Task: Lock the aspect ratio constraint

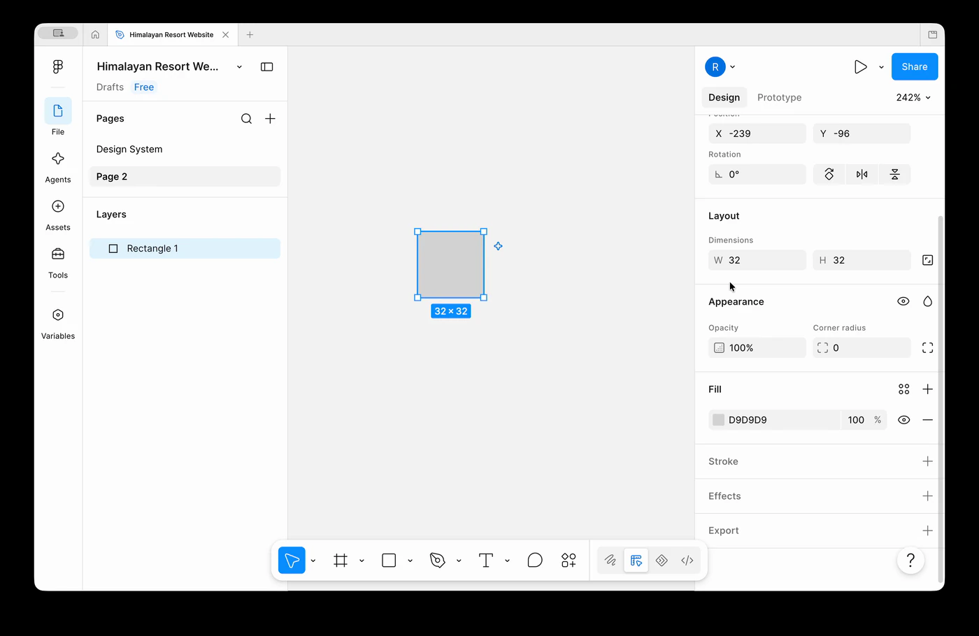Action: 927,260
